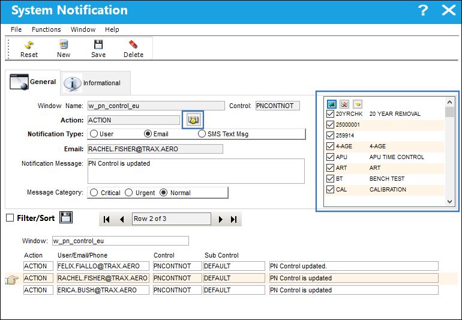Select SMS Text Msg notification type

(x=202, y=134)
